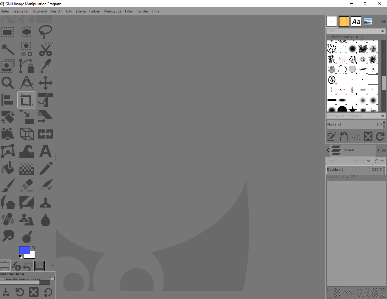Open the Filter menu
The height and width of the screenshot is (299, 387).
(x=129, y=11)
